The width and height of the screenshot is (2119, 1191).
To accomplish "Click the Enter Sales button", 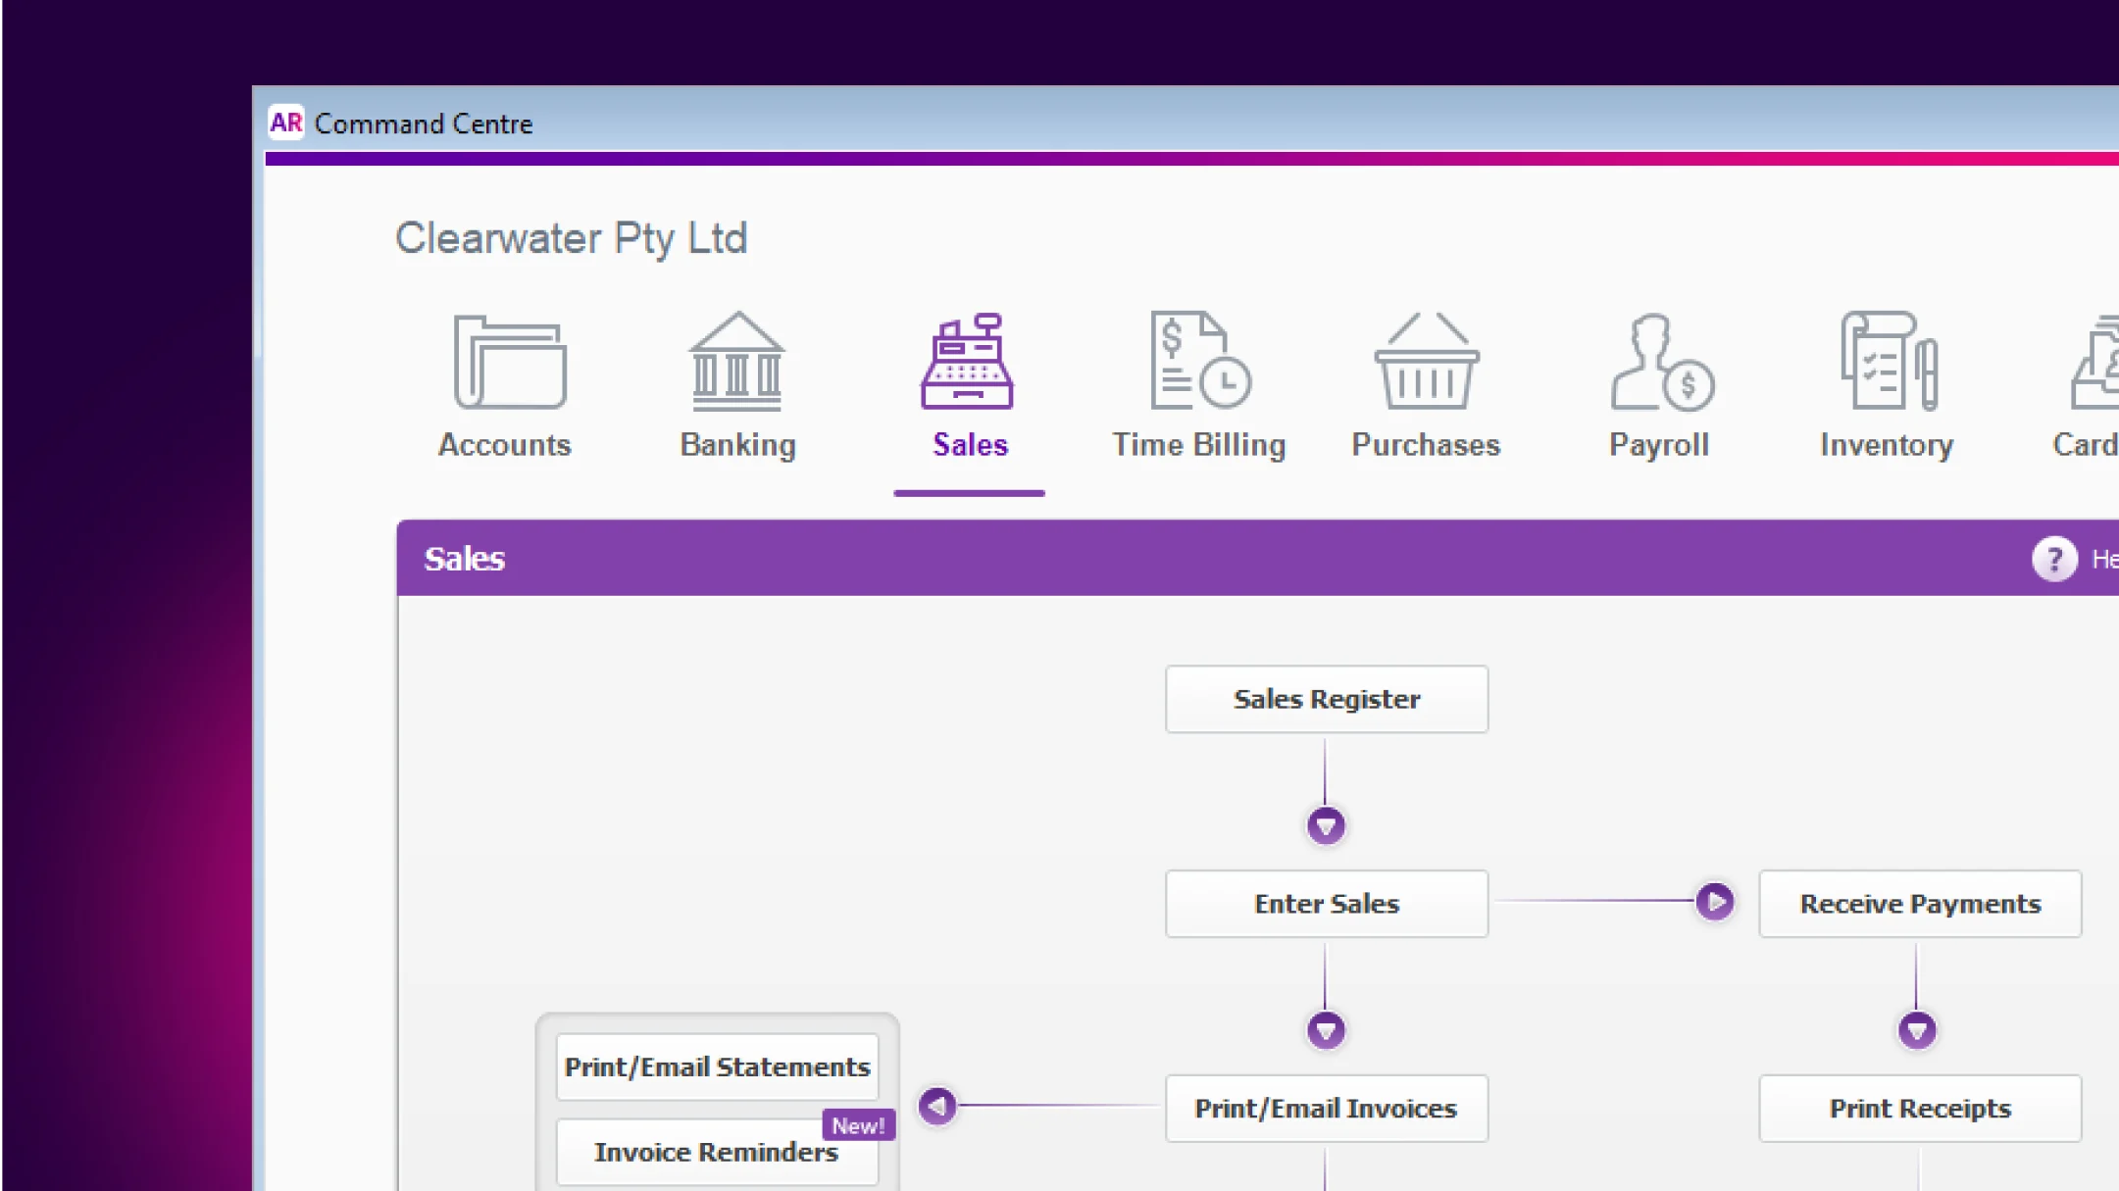I will [x=1326, y=904].
